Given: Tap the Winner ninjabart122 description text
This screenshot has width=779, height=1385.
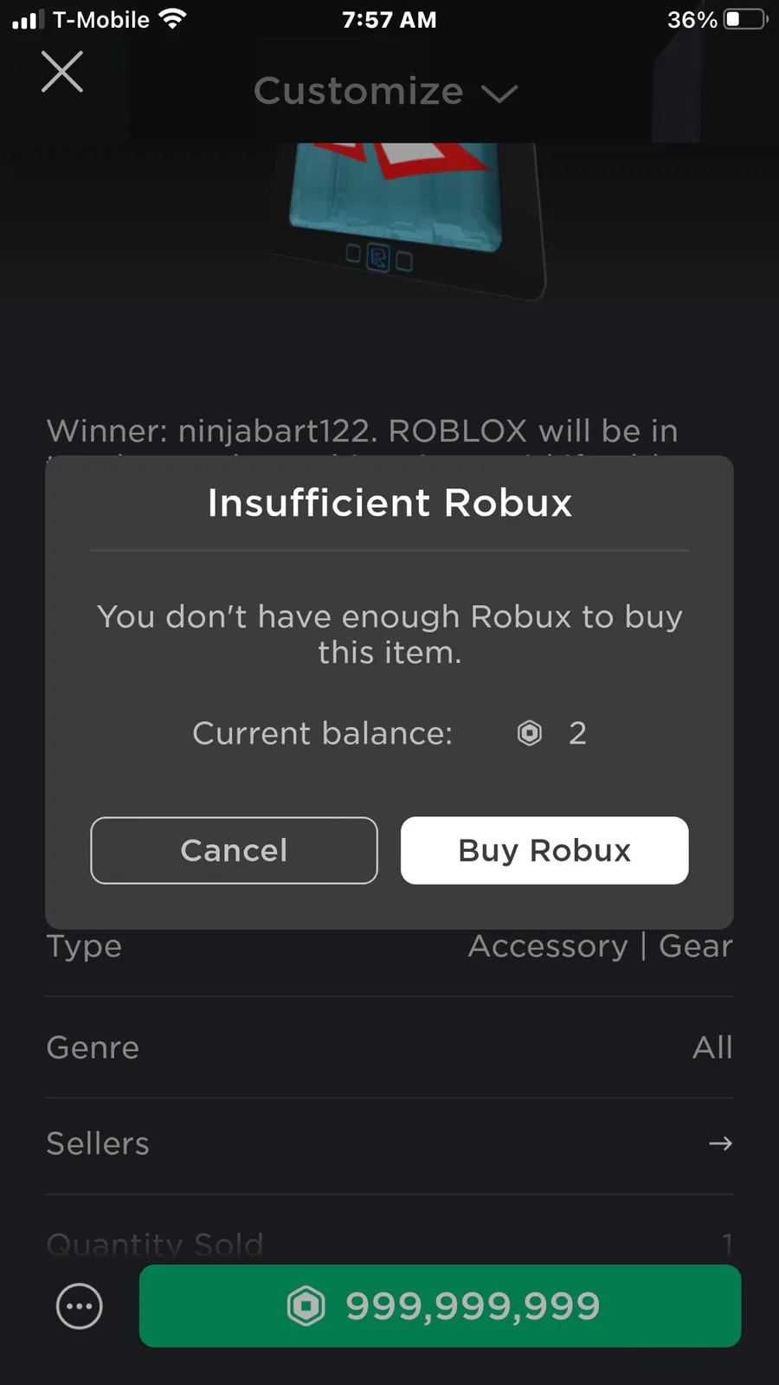Looking at the screenshot, I should click(x=362, y=430).
